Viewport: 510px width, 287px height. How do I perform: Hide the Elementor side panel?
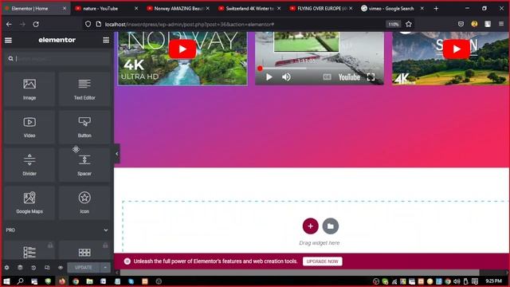click(117, 154)
